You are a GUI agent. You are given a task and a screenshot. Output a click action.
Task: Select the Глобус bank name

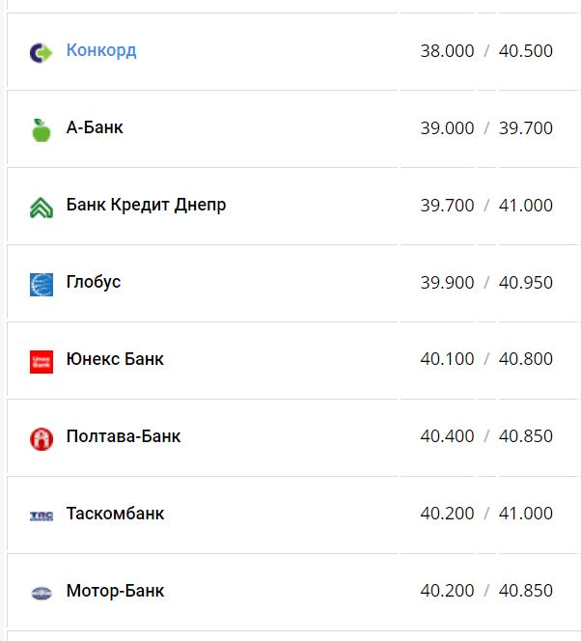(x=94, y=282)
